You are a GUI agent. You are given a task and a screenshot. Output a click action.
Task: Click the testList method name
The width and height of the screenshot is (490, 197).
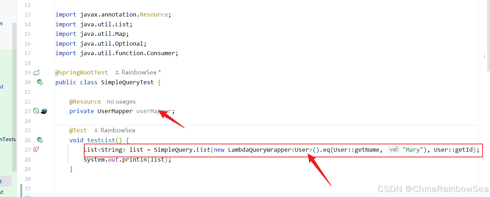[x=101, y=140]
